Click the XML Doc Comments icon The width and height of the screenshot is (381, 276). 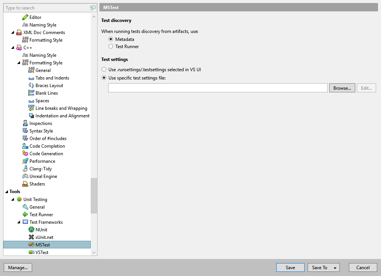point(19,33)
